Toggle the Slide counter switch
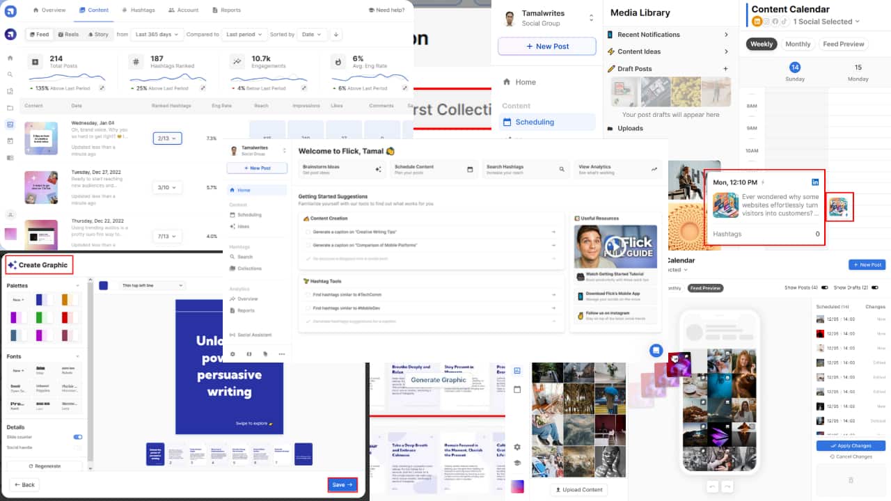The image size is (891, 501). [x=78, y=437]
